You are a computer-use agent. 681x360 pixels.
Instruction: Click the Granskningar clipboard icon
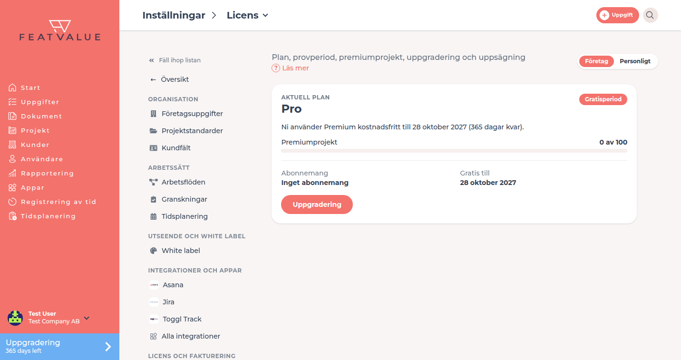[153, 199]
